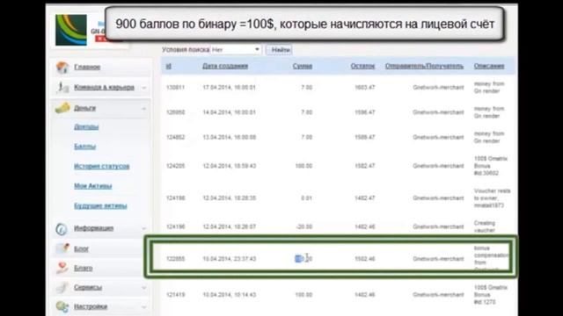This screenshot has height=316, width=563.
Task: Click the date 17.04.2014, 16:00:01
Action: (229, 87)
